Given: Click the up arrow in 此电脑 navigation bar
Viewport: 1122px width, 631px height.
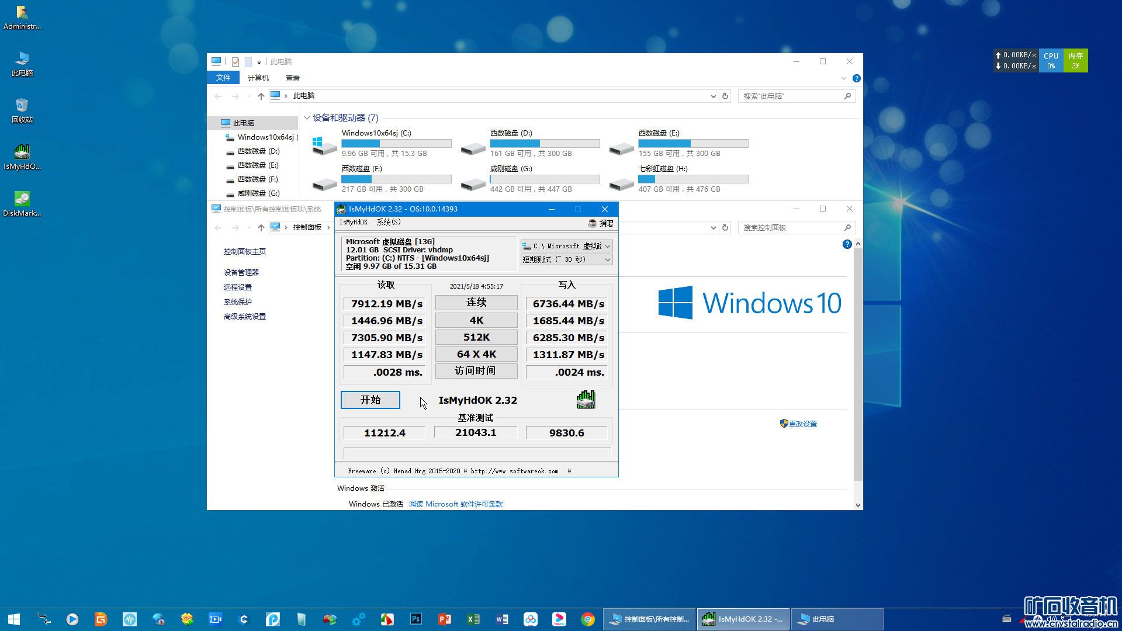Looking at the screenshot, I should click(x=261, y=96).
